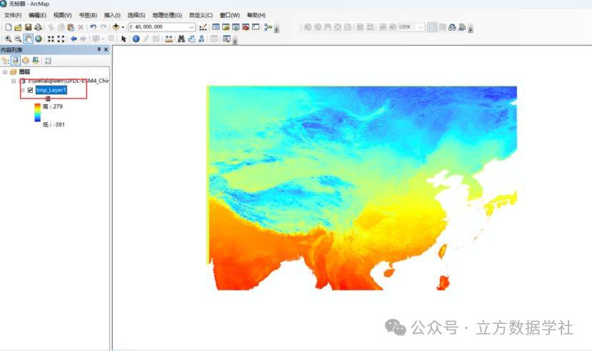The width and height of the screenshot is (592, 351).
Task: Open the Python window icon
Action: tap(256, 27)
